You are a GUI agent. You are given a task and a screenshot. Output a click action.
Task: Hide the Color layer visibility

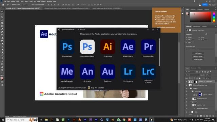tap(186, 112)
